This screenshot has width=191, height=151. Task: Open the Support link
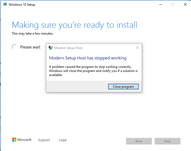pyautogui.click(x=44, y=140)
